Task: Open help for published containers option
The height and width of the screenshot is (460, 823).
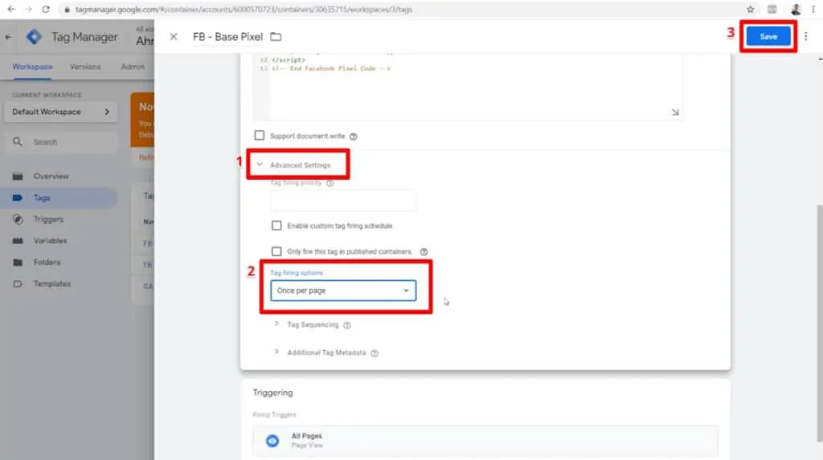Action: (424, 252)
